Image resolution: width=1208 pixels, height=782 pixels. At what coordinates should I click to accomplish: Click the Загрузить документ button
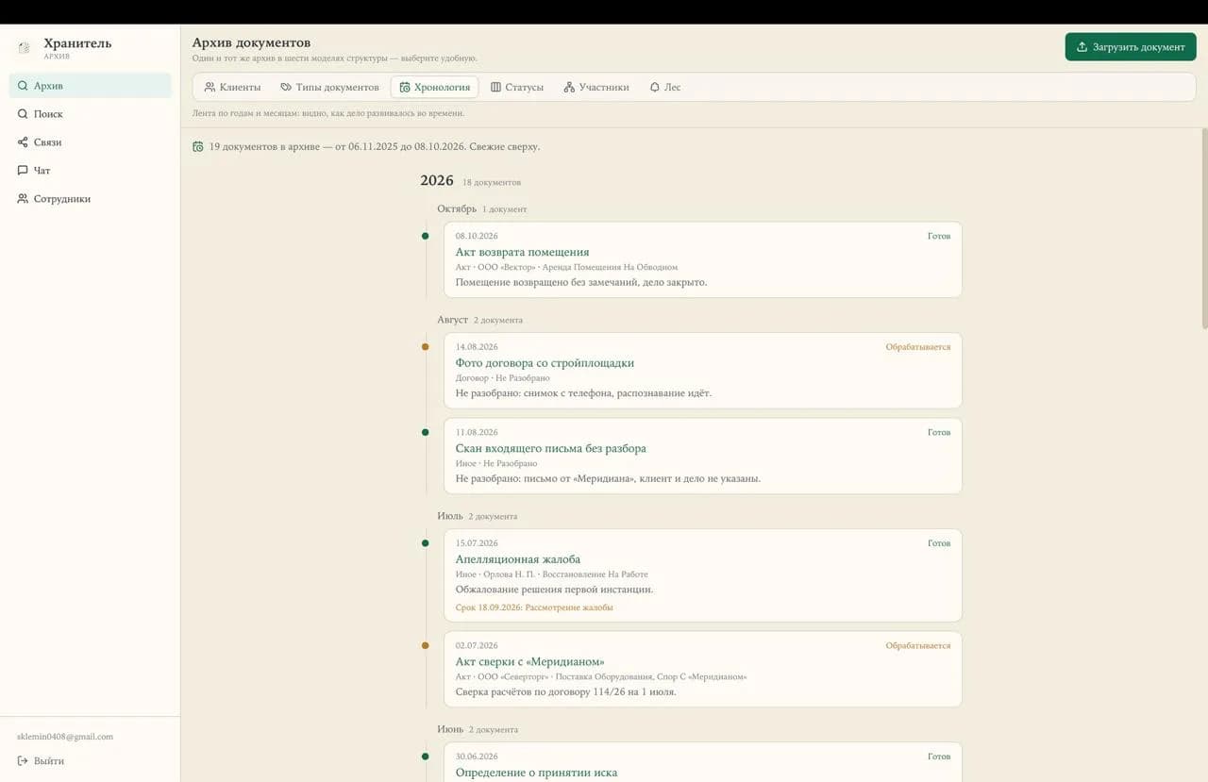[x=1131, y=47]
